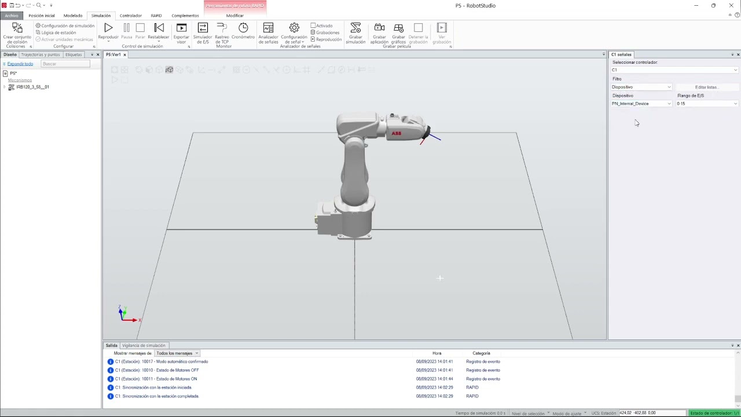Switch to Posición inicial ribbon tab
Image resolution: width=741 pixels, height=417 pixels.
(42, 16)
